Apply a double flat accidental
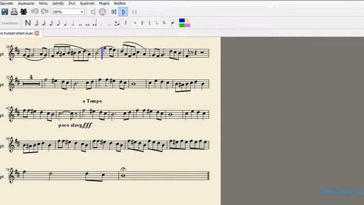The image size is (364, 205). (164, 23)
